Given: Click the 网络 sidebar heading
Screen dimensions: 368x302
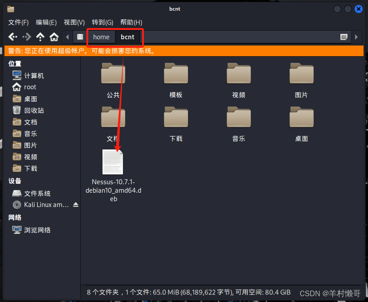Looking at the screenshot, I should tap(15, 217).
